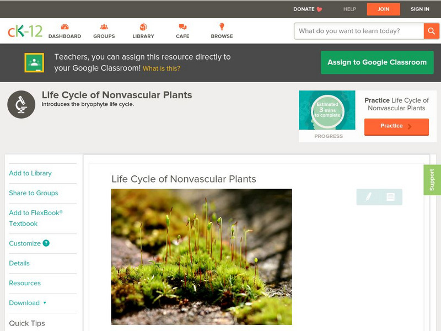Screen dimensions: 441x331
Task: Select the highlighter pen tool icon
Action: tap(368, 196)
